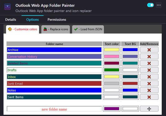Edit the Sent Items name field

[54, 97]
